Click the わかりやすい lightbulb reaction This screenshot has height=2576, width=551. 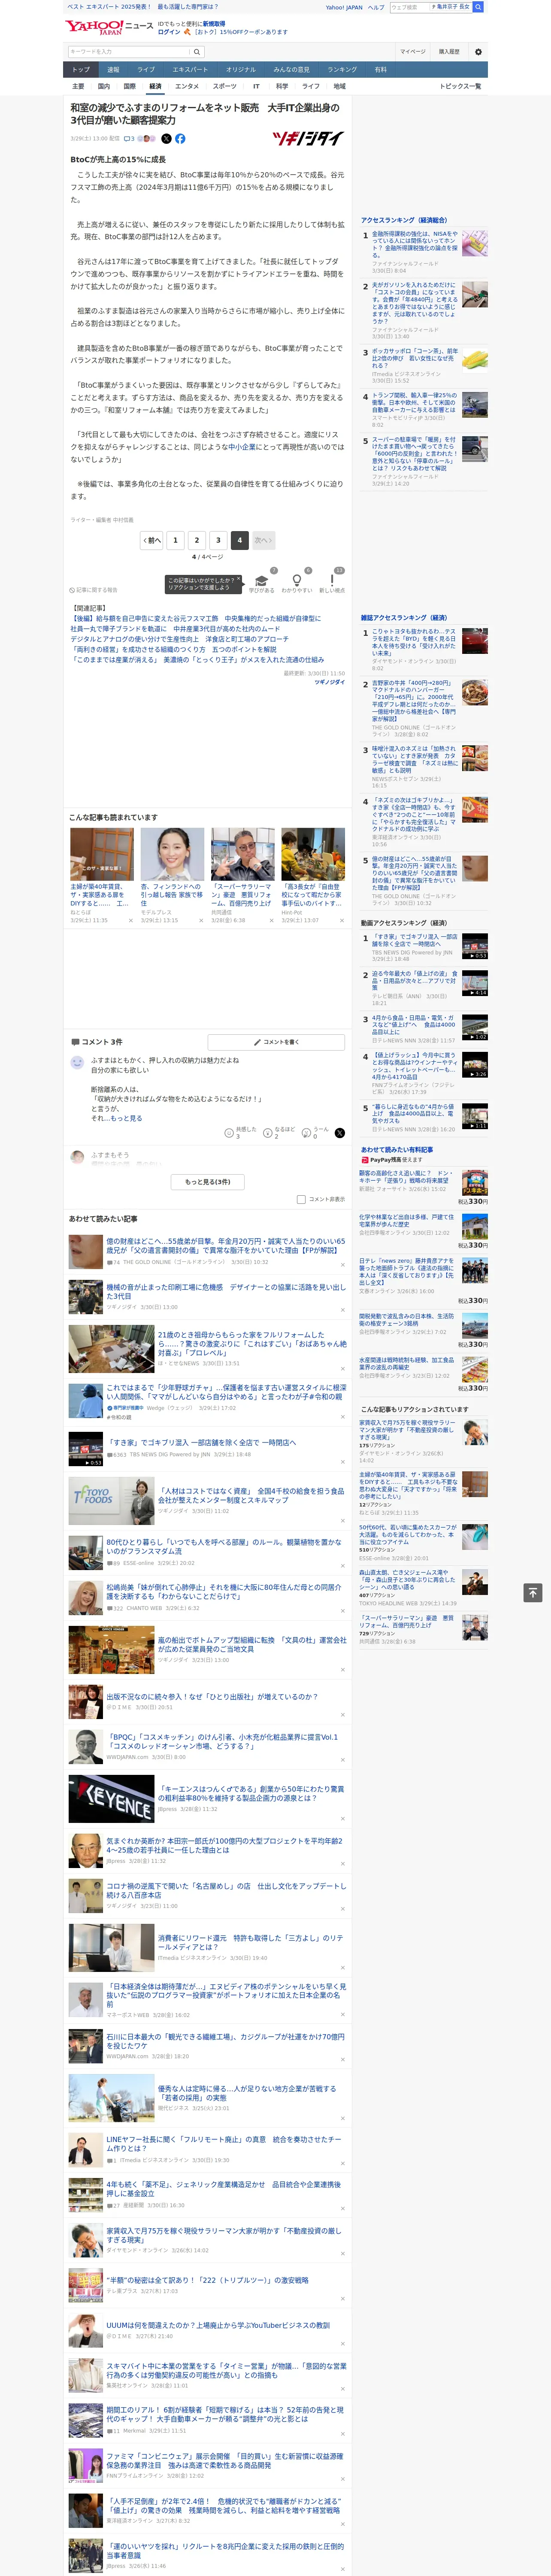[296, 584]
